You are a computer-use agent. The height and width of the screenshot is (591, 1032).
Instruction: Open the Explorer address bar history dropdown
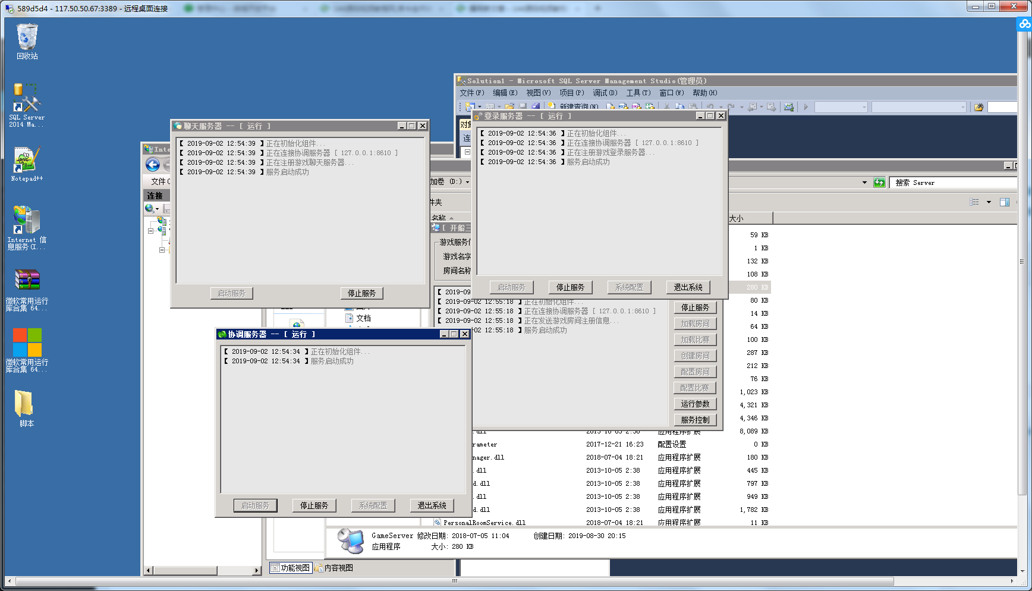[x=864, y=183]
